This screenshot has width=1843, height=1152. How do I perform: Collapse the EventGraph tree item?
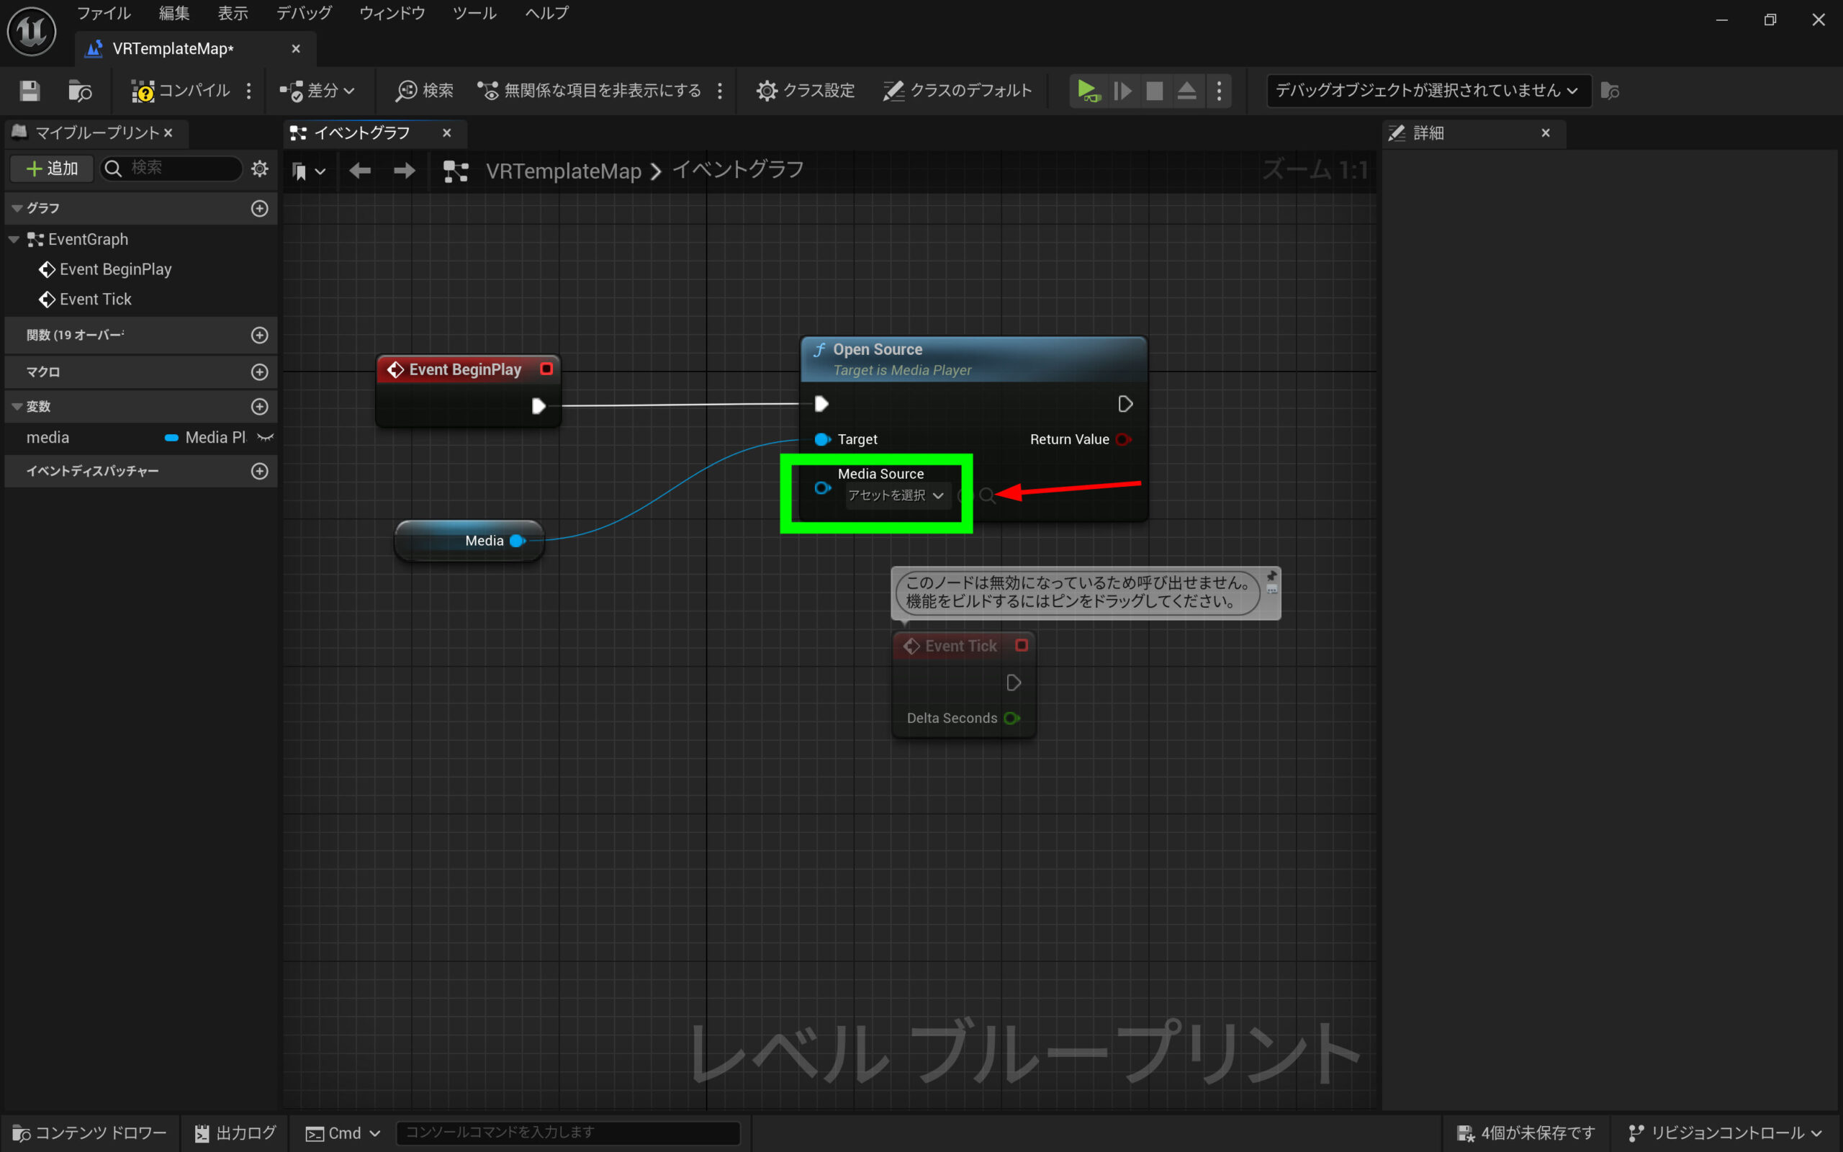[14, 239]
